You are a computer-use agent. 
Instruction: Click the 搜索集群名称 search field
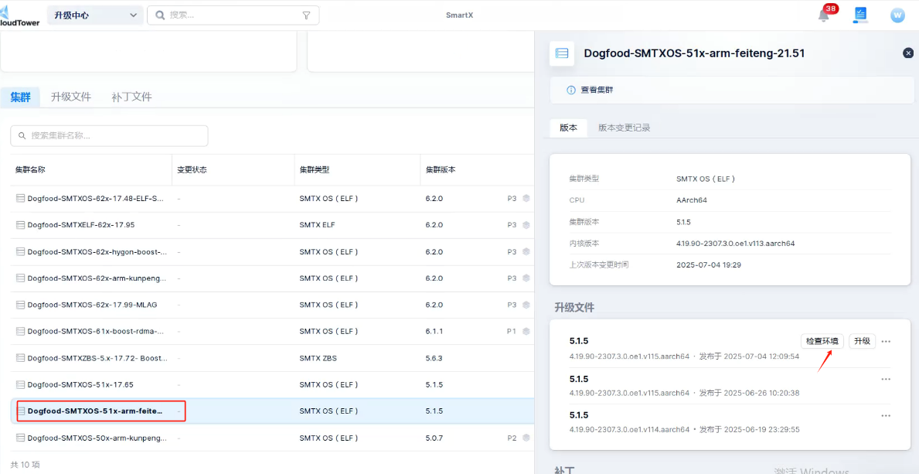109,136
